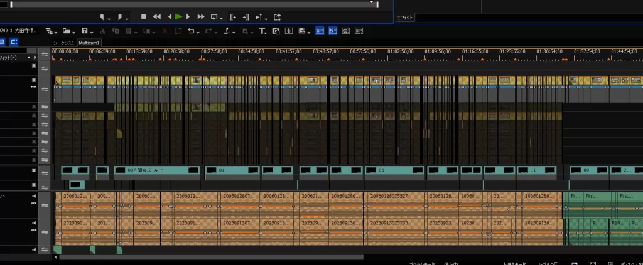Click the Undo arrow icon
643x265 pixels.
(191, 31)
